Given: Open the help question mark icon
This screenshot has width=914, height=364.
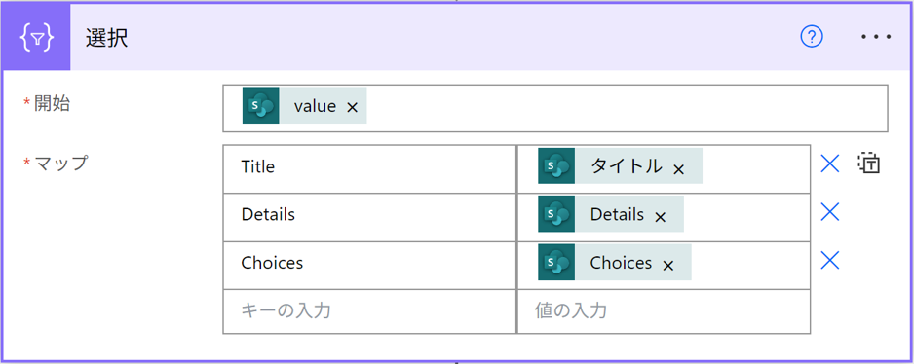Looking at the screenshot, I should coord(811,37).
